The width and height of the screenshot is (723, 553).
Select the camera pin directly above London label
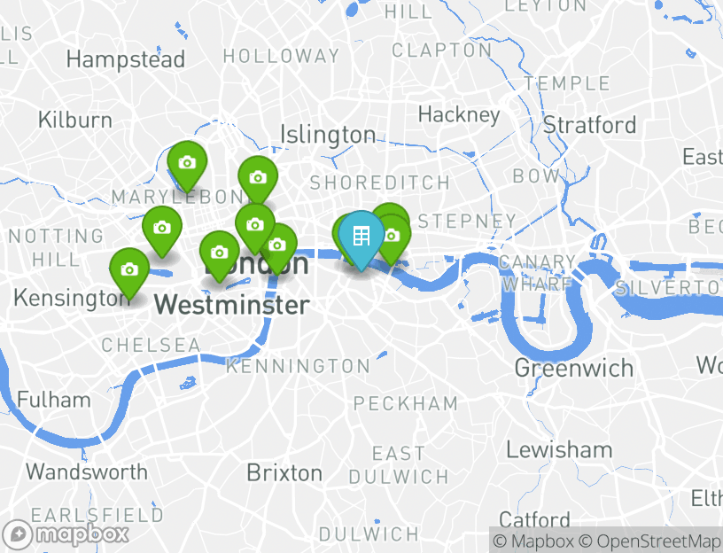click(255, 225)
